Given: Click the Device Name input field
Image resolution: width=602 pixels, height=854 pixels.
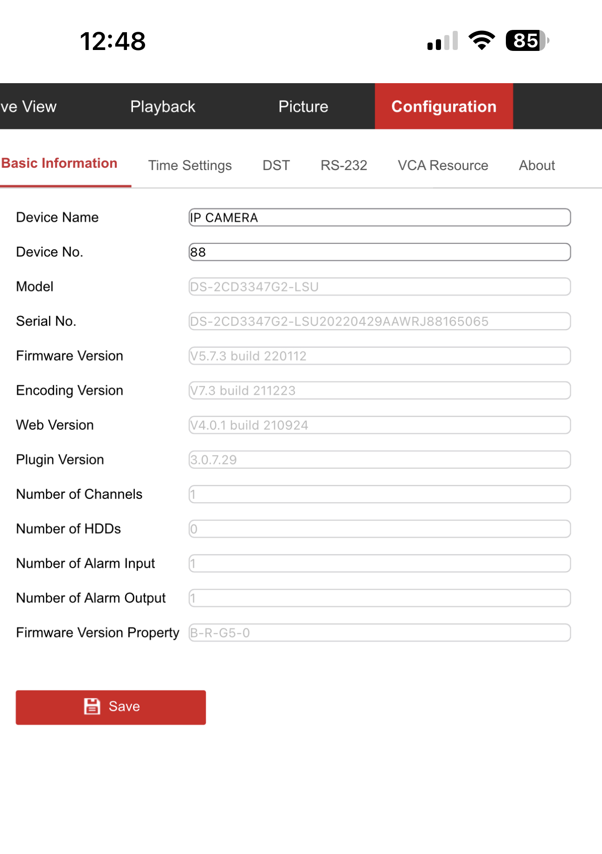Looking at the screenshot, I should coord(379,218).
